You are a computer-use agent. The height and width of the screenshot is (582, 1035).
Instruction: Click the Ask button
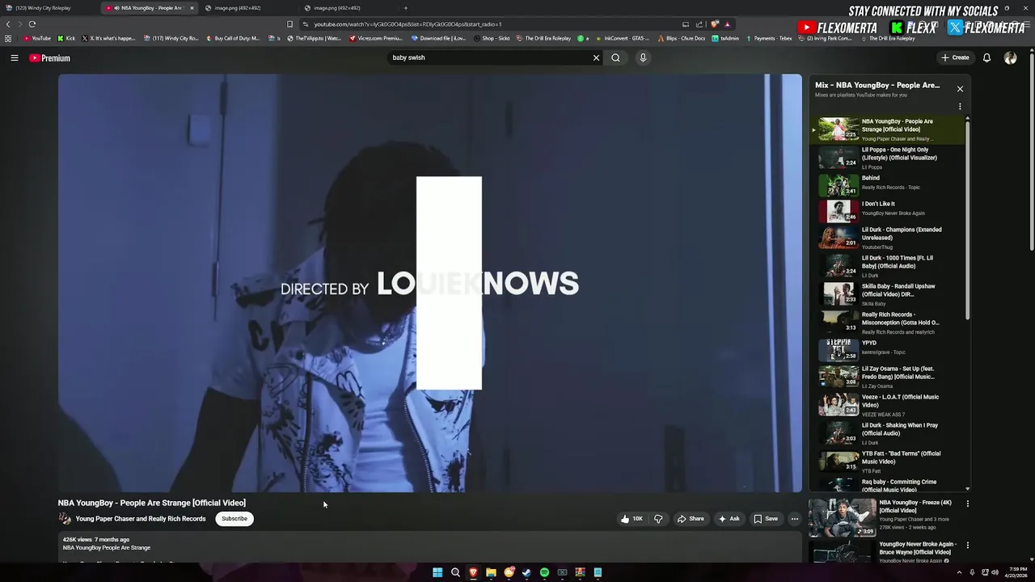[x=729, y=519]
